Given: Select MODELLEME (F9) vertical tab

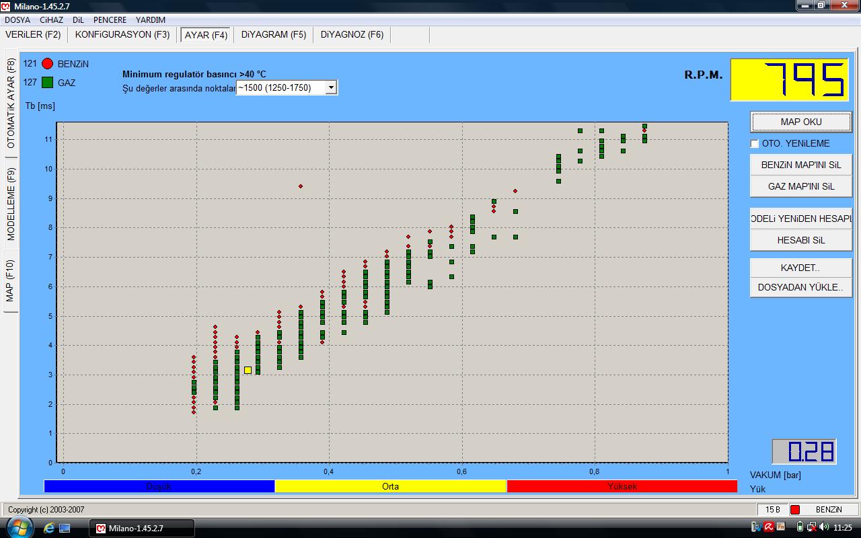Looking at the screenshot, I should click(11, 204).
